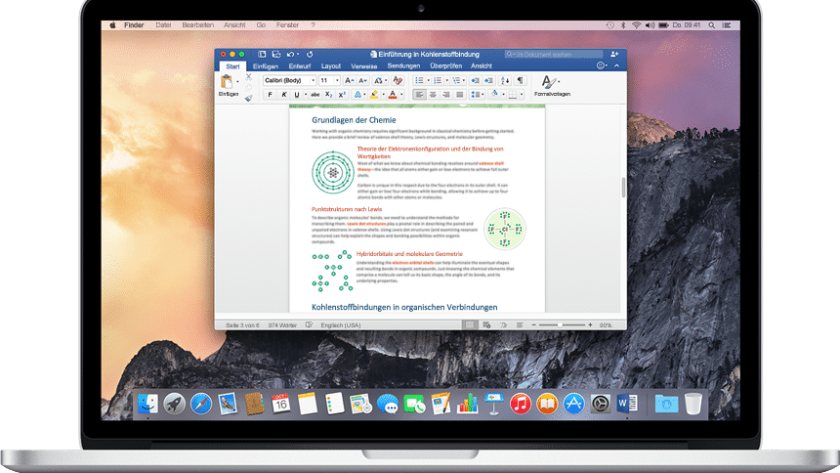Click the sidebar layout icon in title bar
The height and width of the screenshot is (473, 840).
262,54
